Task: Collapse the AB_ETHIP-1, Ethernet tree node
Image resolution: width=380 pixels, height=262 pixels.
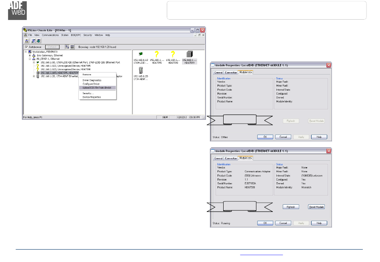Action: tap(30, 59)
